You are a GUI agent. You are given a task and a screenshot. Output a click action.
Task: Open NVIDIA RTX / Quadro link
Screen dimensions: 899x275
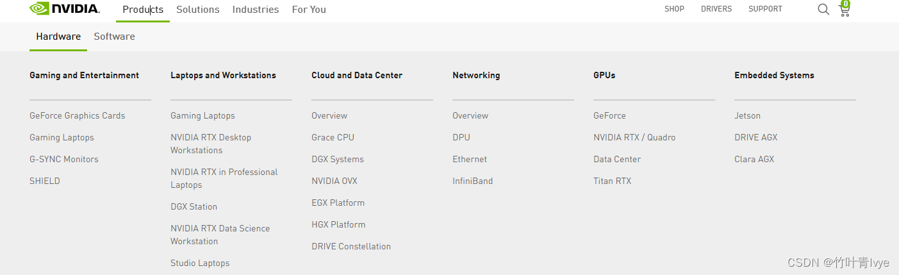tap(634, 138)
